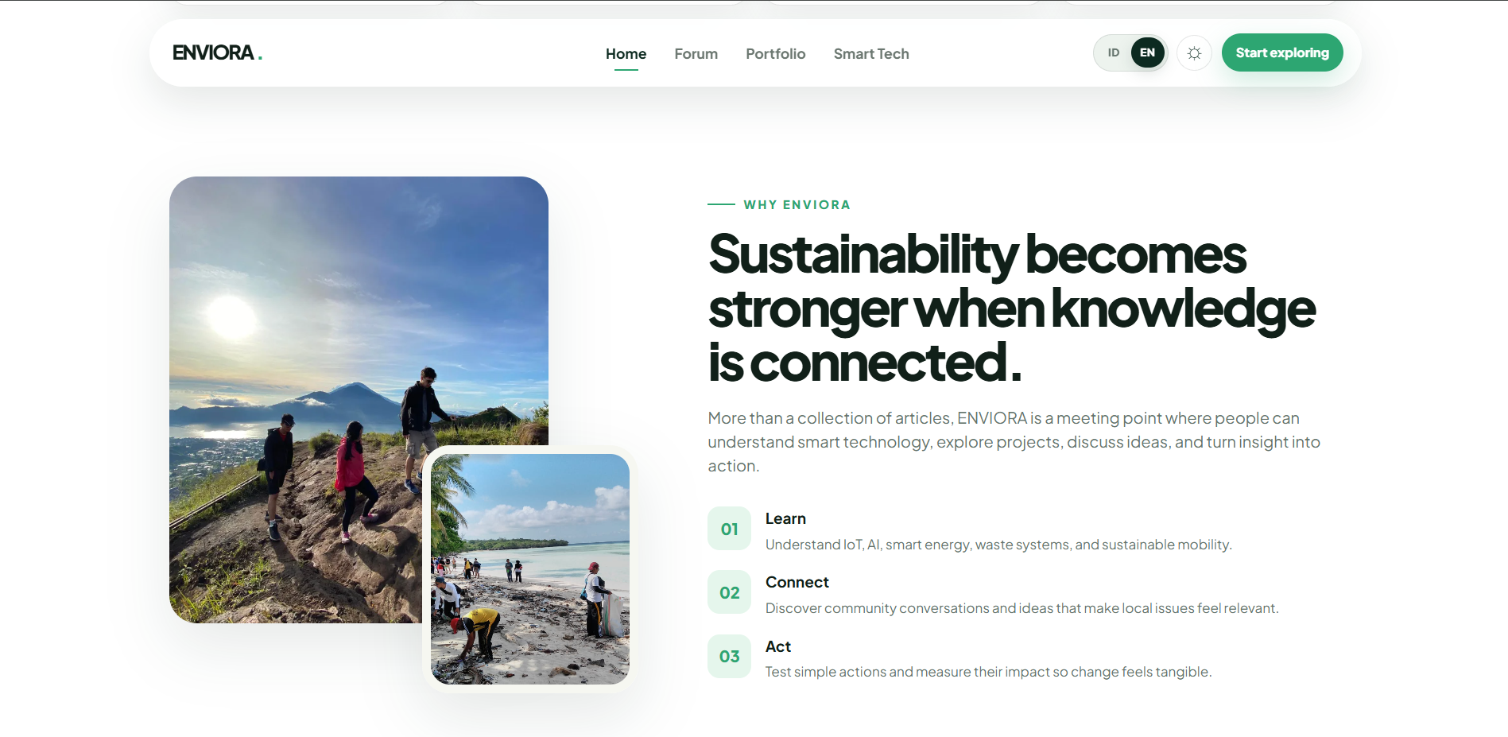
Task: Click the ENVIORA logo
Action: [x=217, y=52]
